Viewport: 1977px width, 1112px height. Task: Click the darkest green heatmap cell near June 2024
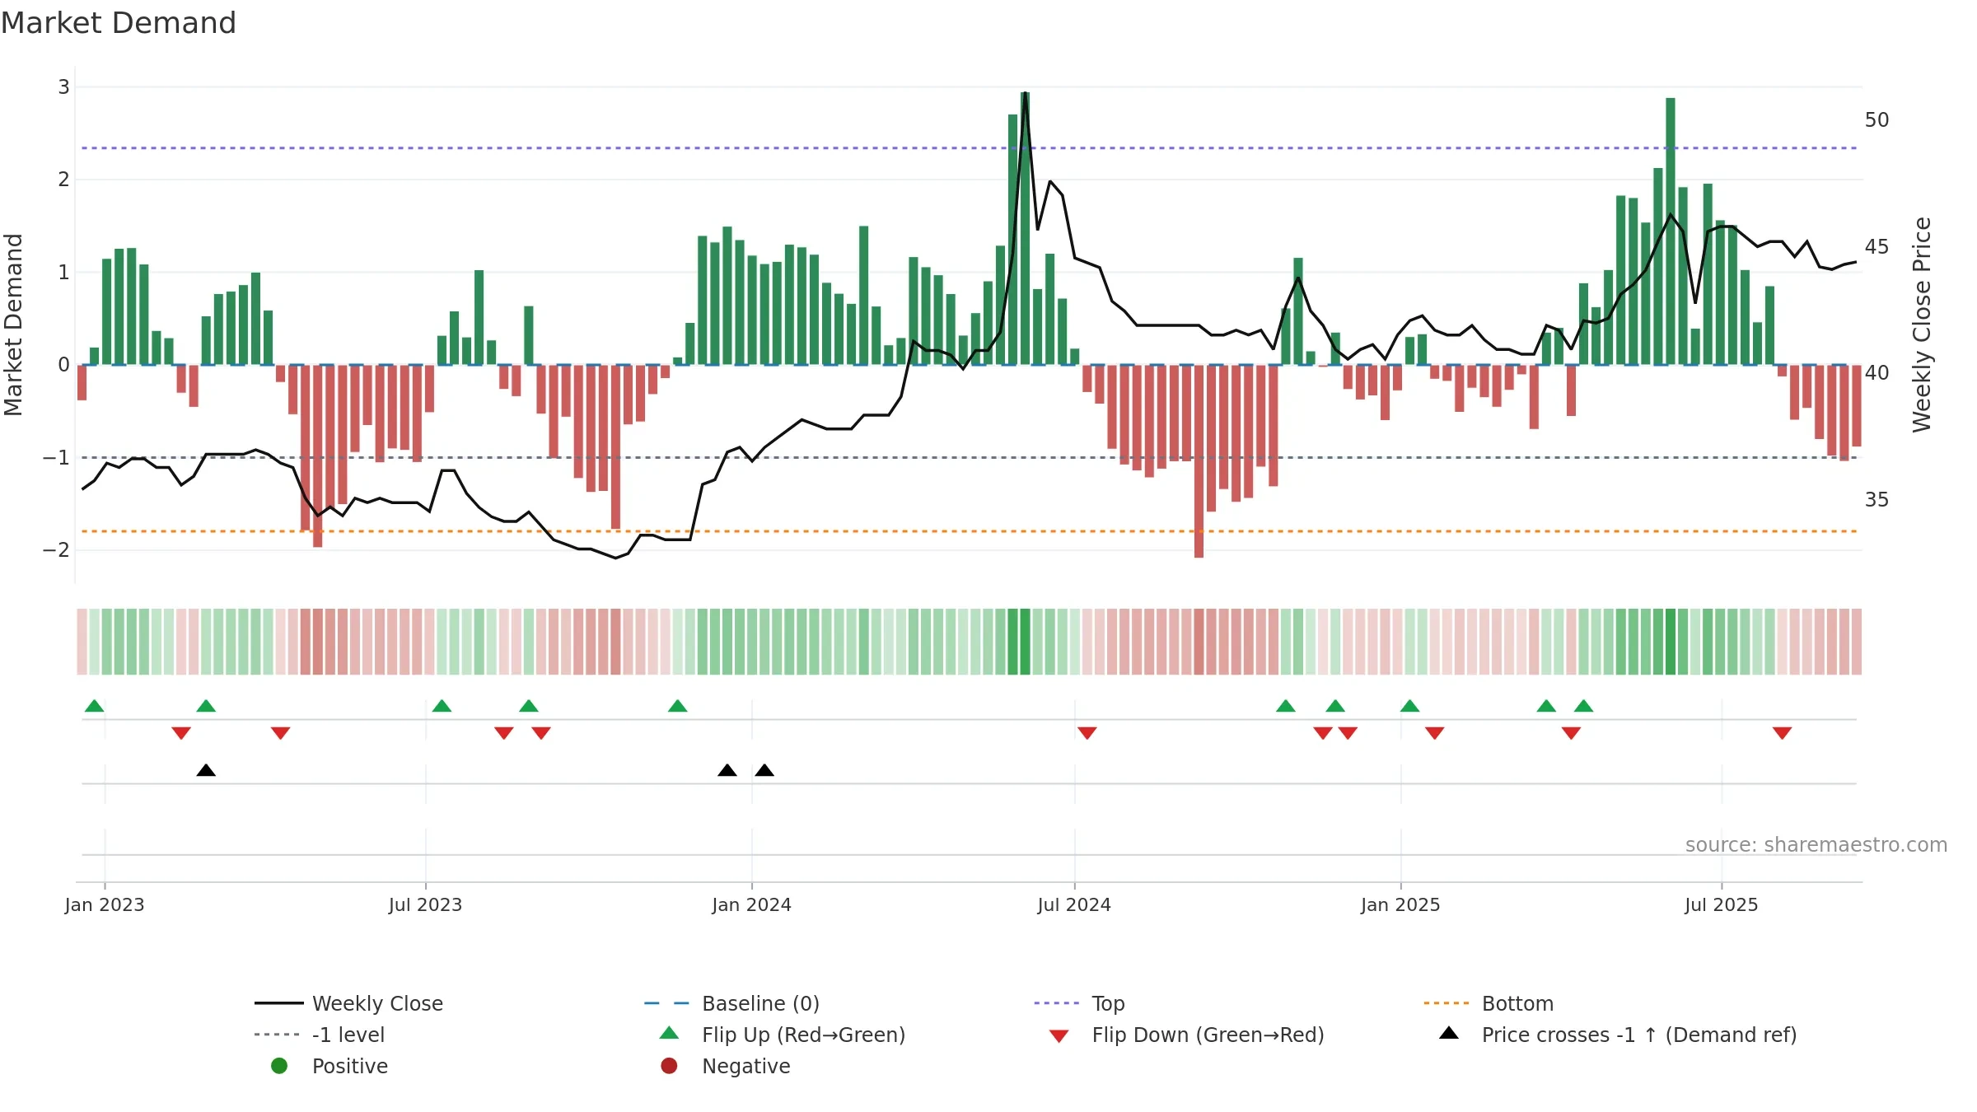[1026, 642]
